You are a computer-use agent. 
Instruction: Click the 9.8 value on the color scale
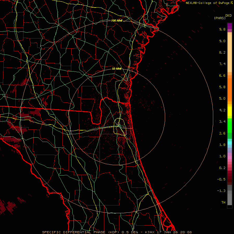pyautogui.click(x=222, y=29)
